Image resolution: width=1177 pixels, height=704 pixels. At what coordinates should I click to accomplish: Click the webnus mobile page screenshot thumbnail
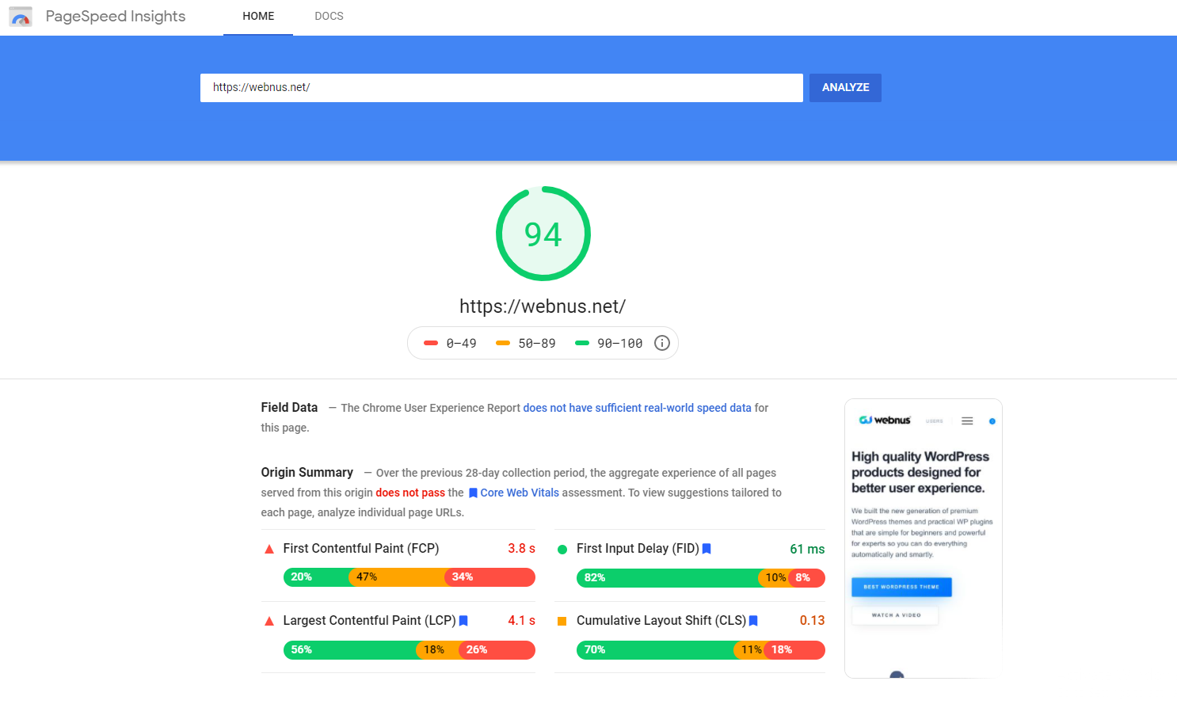924,538
